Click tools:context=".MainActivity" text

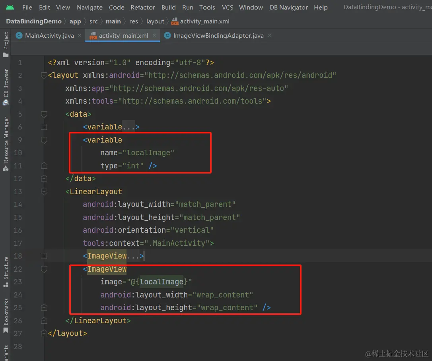click(x=146, y=243)
